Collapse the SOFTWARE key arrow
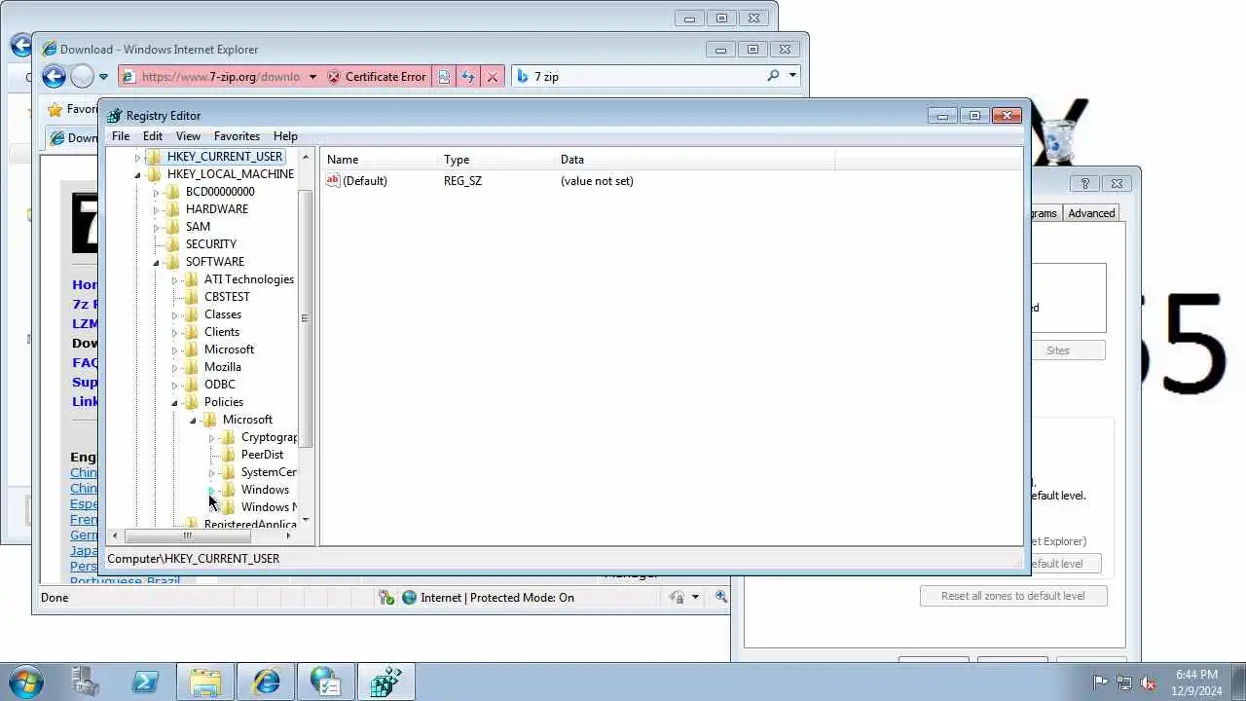This screenshot has width=1246, height=701. (x=156, y=263)
